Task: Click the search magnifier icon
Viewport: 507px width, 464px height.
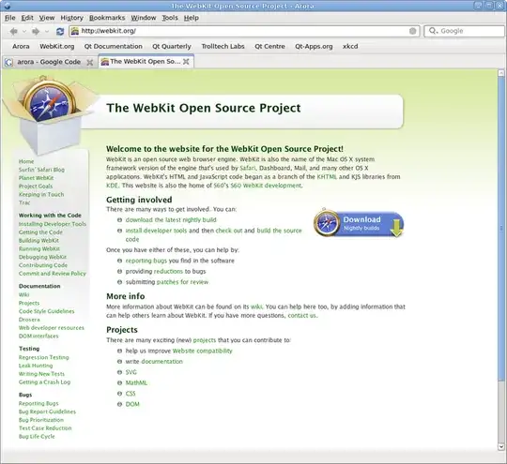Action: (x=433, y=31)
